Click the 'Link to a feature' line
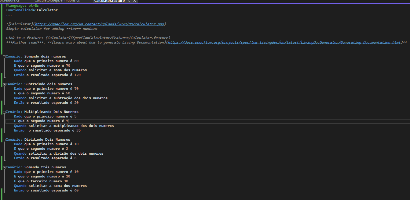This screenshot has width=410, height=200. point(88,38)
